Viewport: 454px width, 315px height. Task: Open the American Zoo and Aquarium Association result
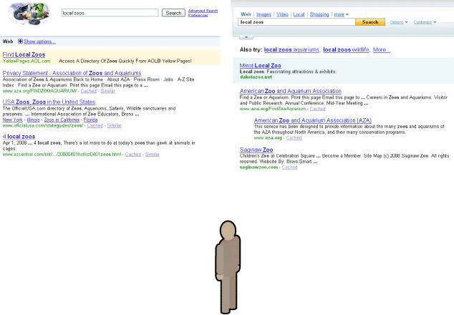point(291,91)
